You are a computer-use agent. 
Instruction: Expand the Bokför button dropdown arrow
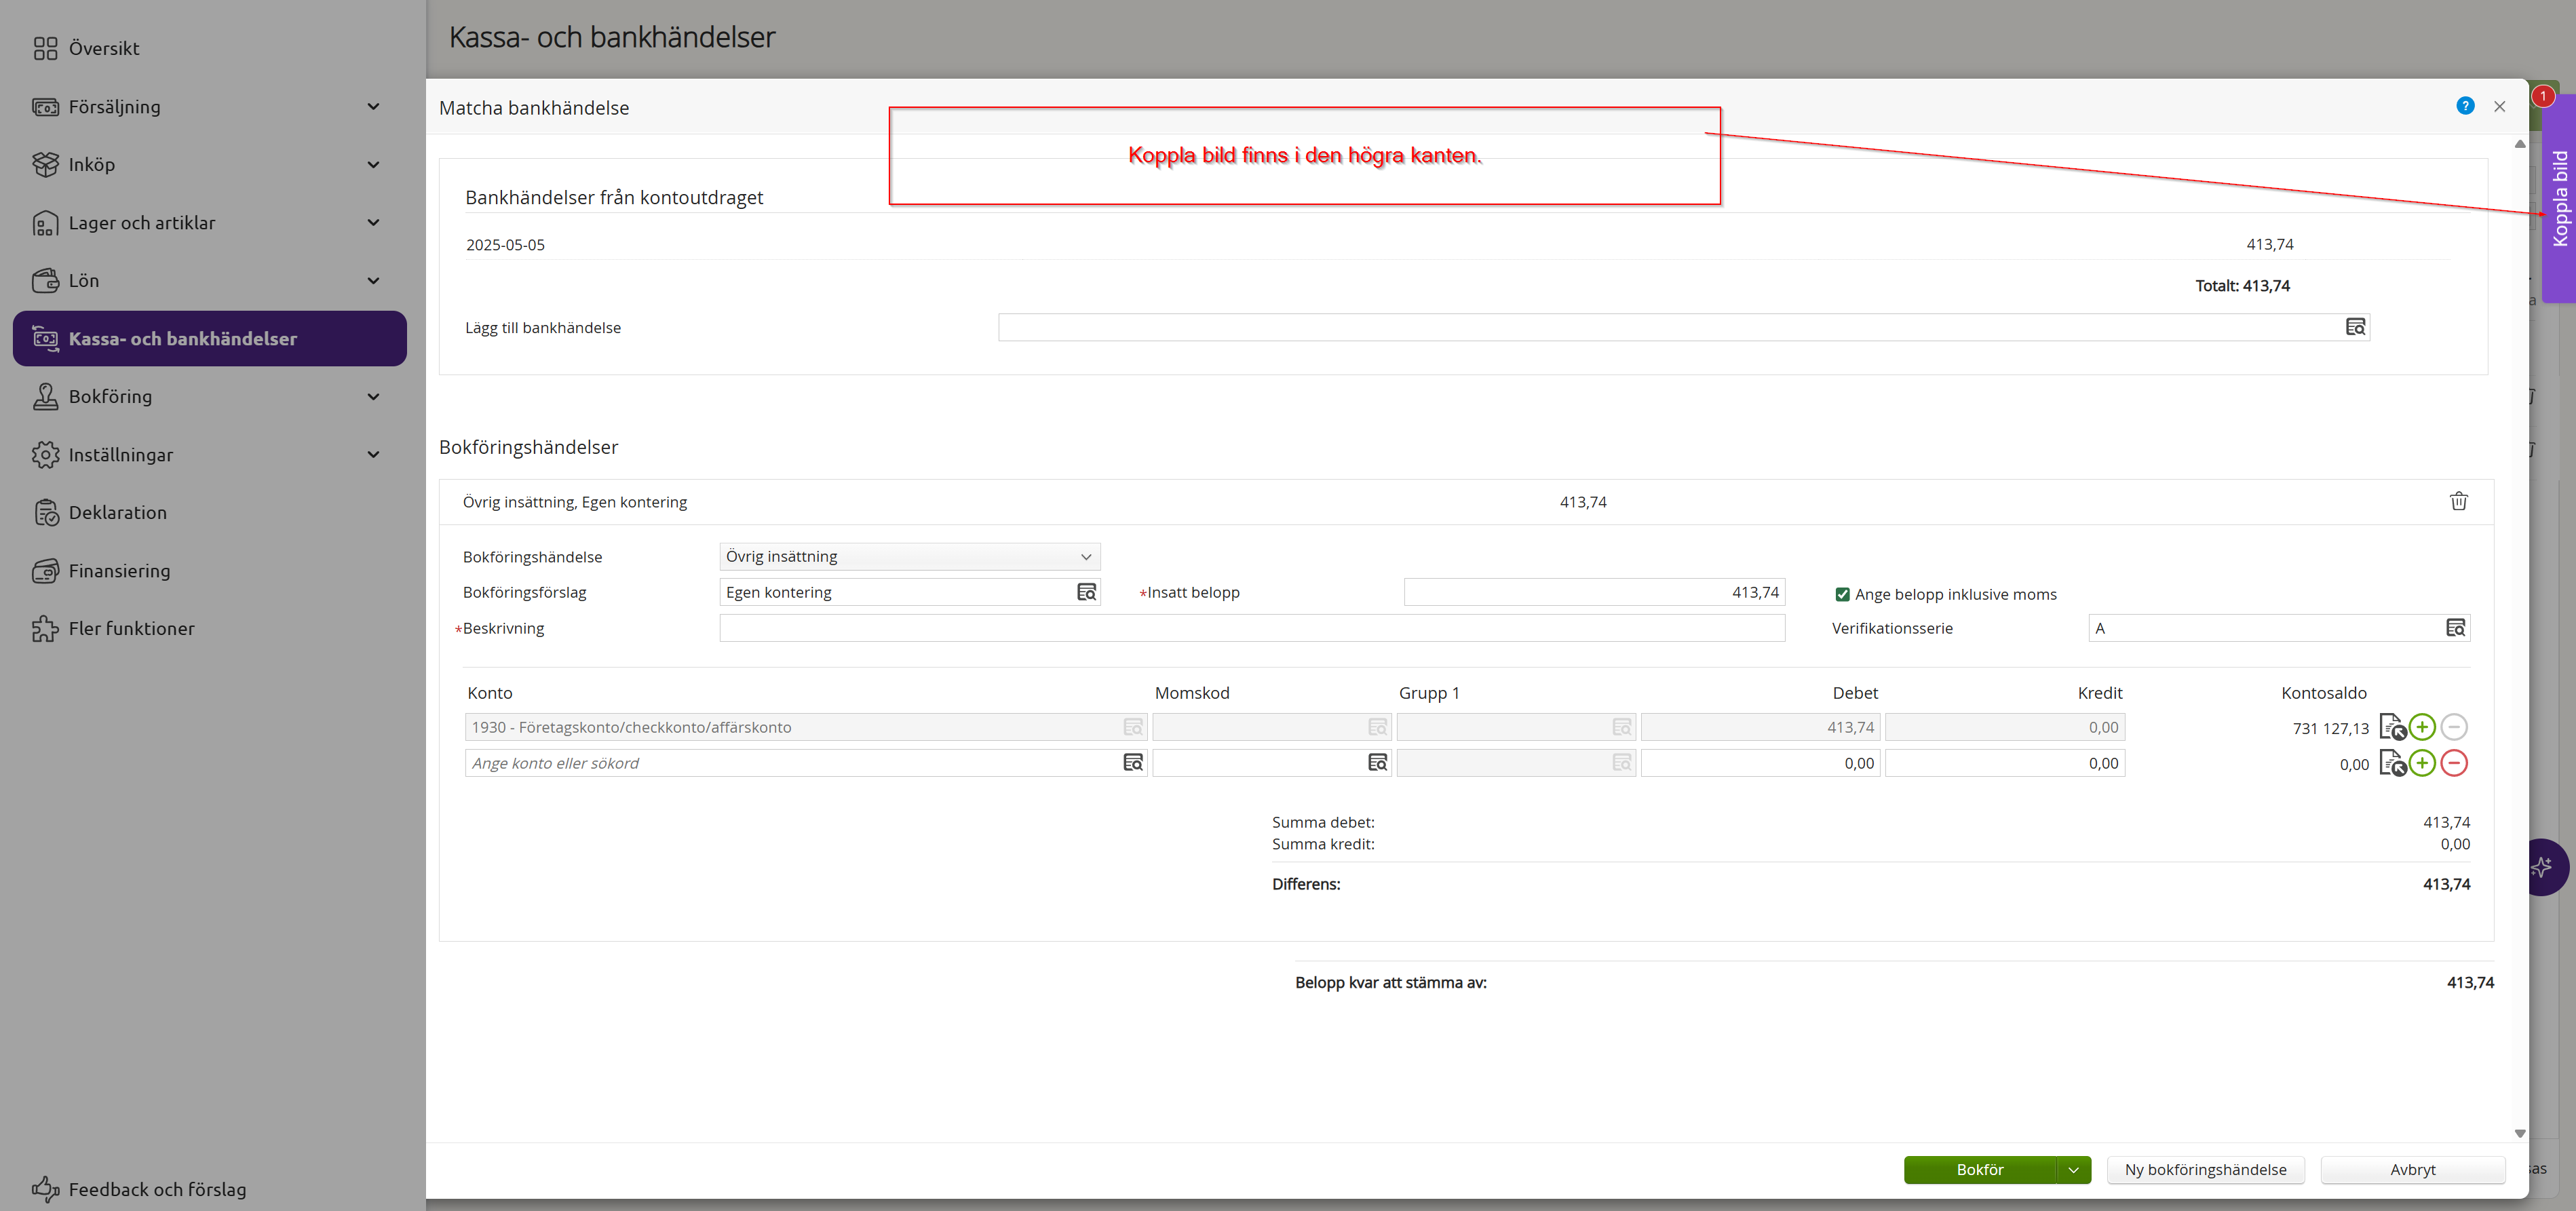coord(2073,1169)
